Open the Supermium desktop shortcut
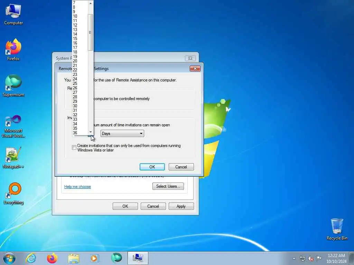 (13, 86)
